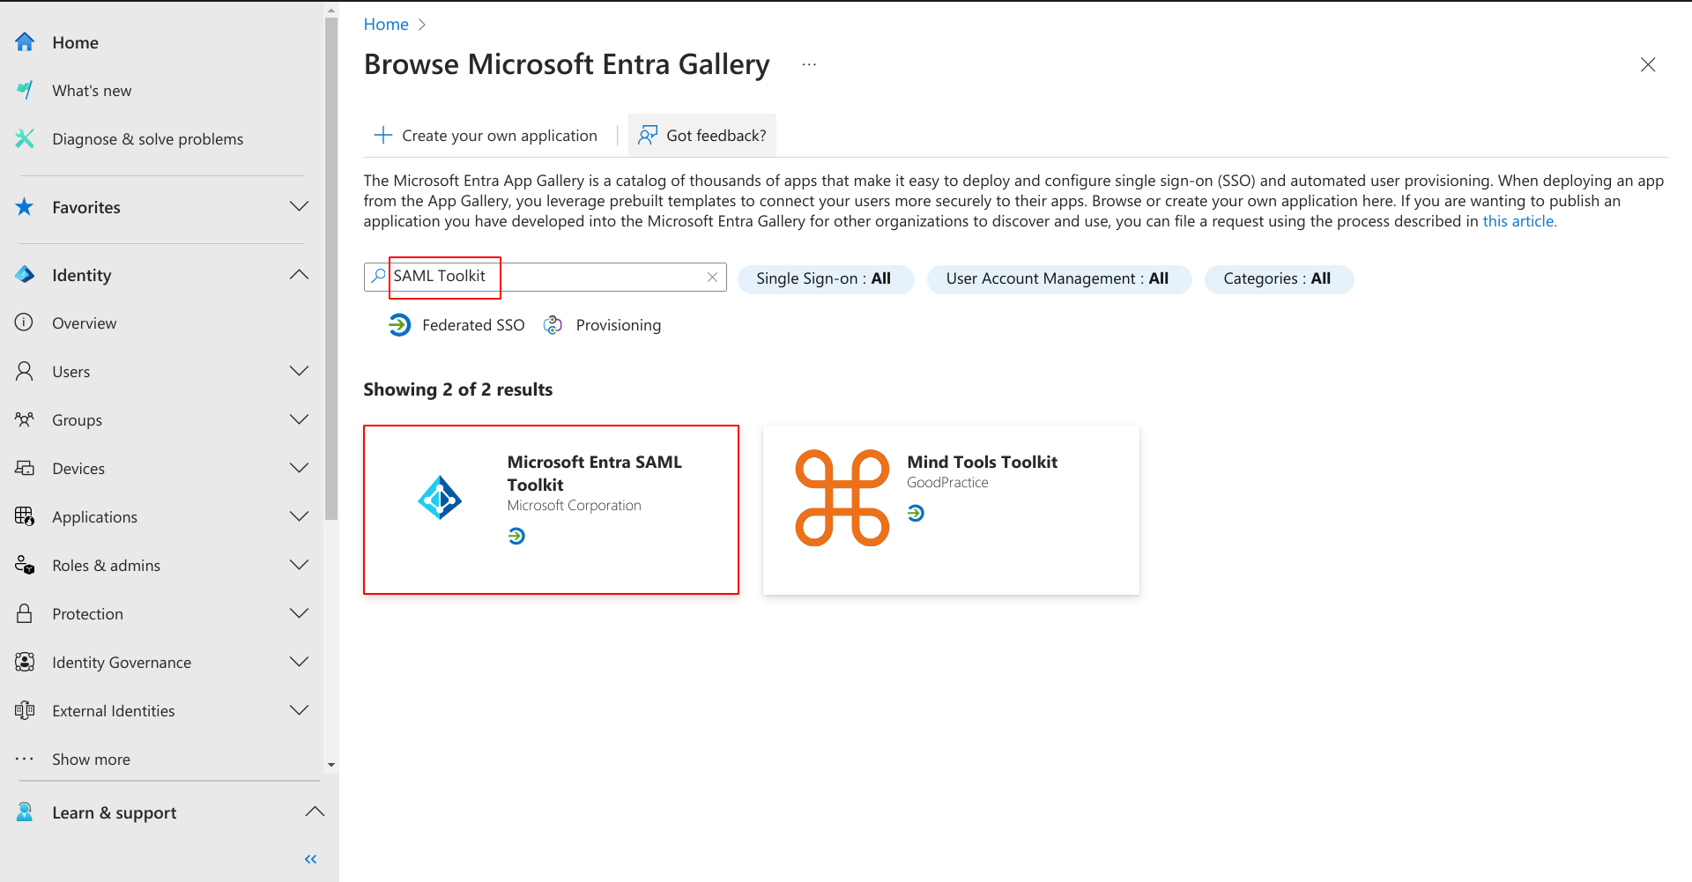Screen dimensions: 1692x882
Task: Click the Identity Governance icon
Action: (25, 662)
